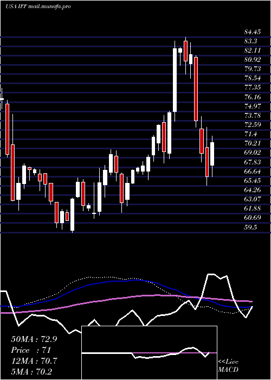This screenshot has width=271, height=380.
Task: Click the tallest white candlestick near the chart peak
Action: click(175, 80)
